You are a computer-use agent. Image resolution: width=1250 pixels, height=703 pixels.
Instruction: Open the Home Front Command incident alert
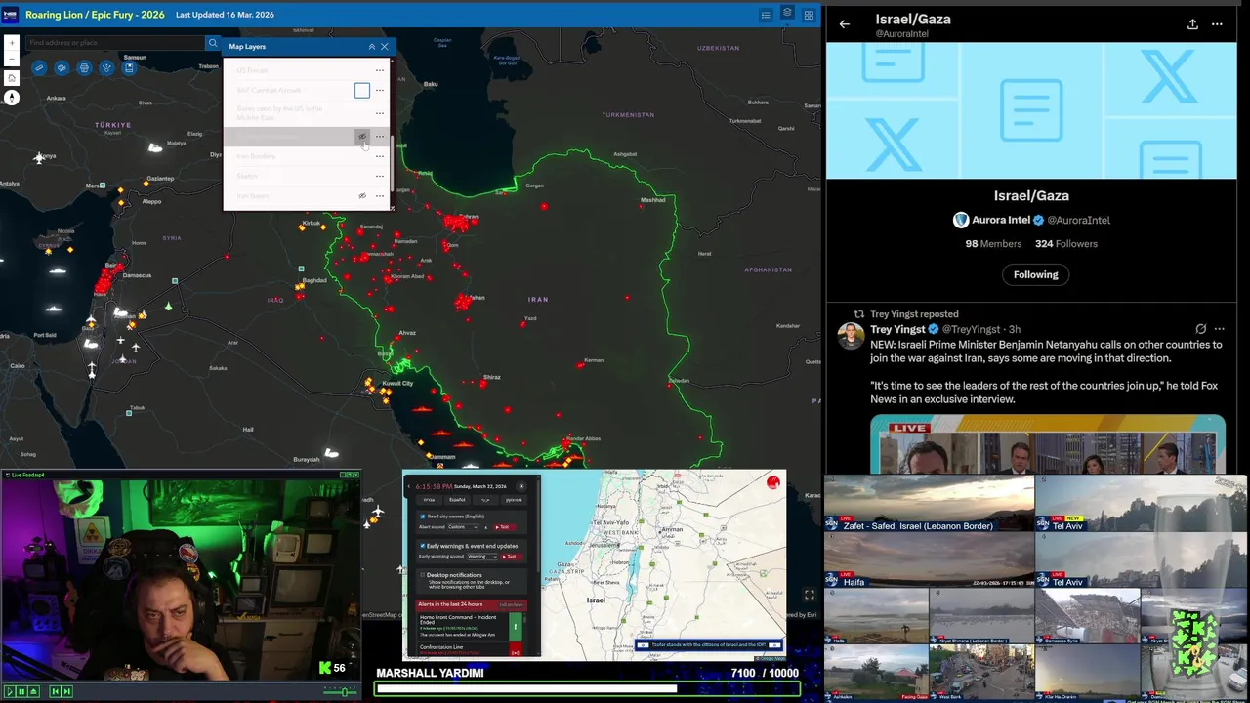click(x=471, y=626)
